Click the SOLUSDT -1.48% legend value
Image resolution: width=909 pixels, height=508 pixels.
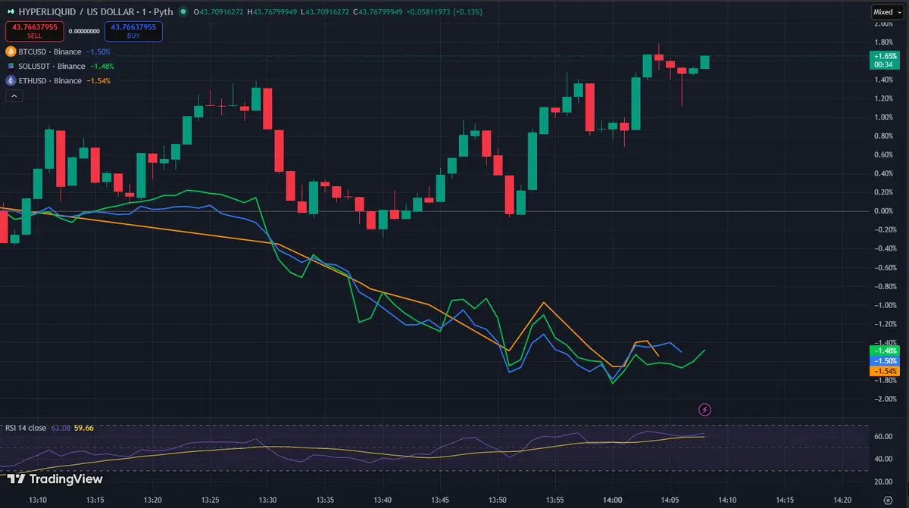103,66
